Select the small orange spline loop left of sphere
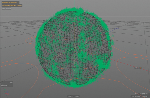This screenshot has width=150, height=98. coord(30,41)
